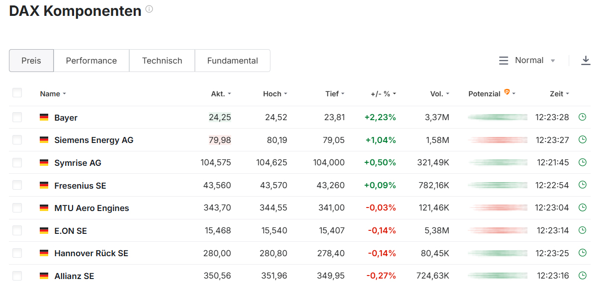
Task: Click the 344,55 Hoch value
Action: 273,208
